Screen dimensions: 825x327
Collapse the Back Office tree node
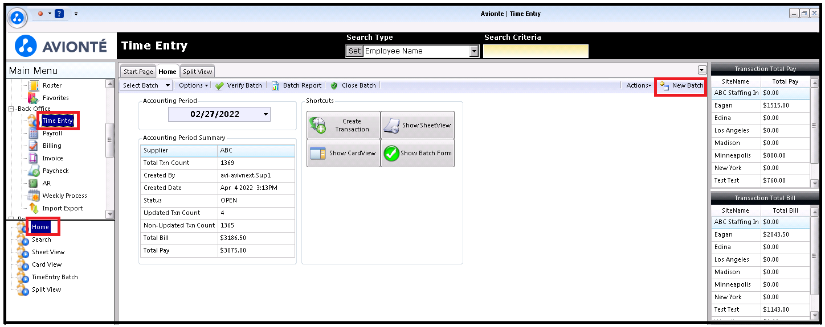11,109
